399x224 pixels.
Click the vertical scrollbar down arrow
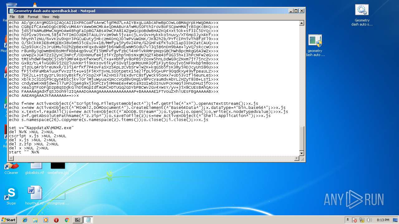click(301, 153)
